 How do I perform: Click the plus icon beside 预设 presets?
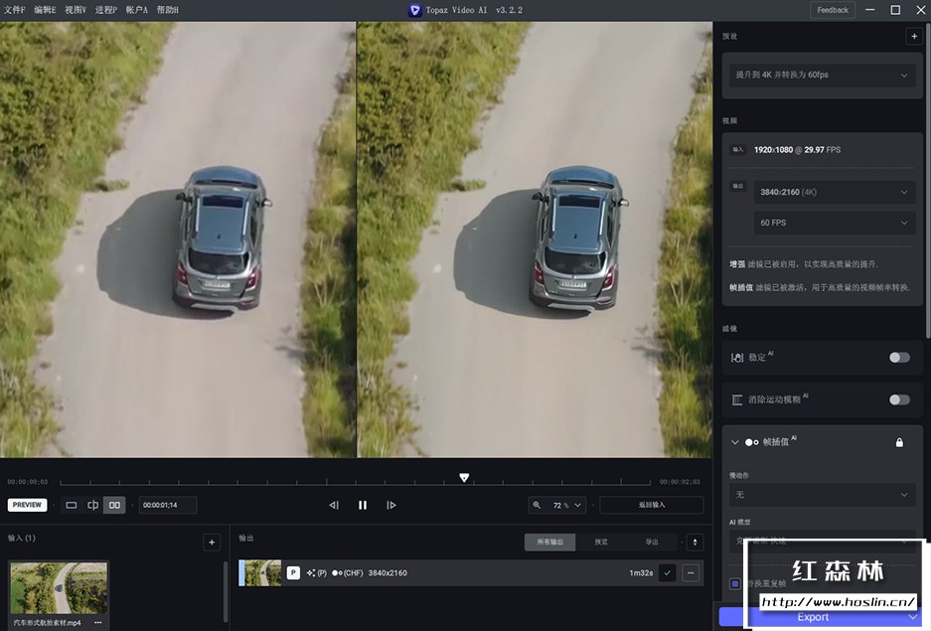[x=913, y=37]
